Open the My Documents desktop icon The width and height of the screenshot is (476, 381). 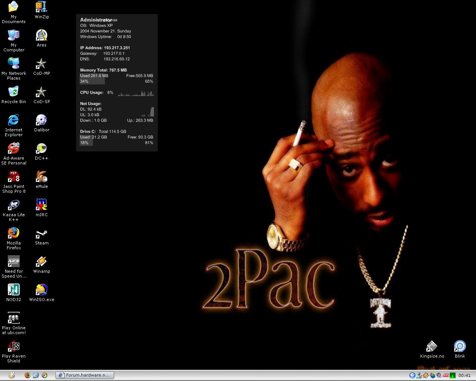13,12
